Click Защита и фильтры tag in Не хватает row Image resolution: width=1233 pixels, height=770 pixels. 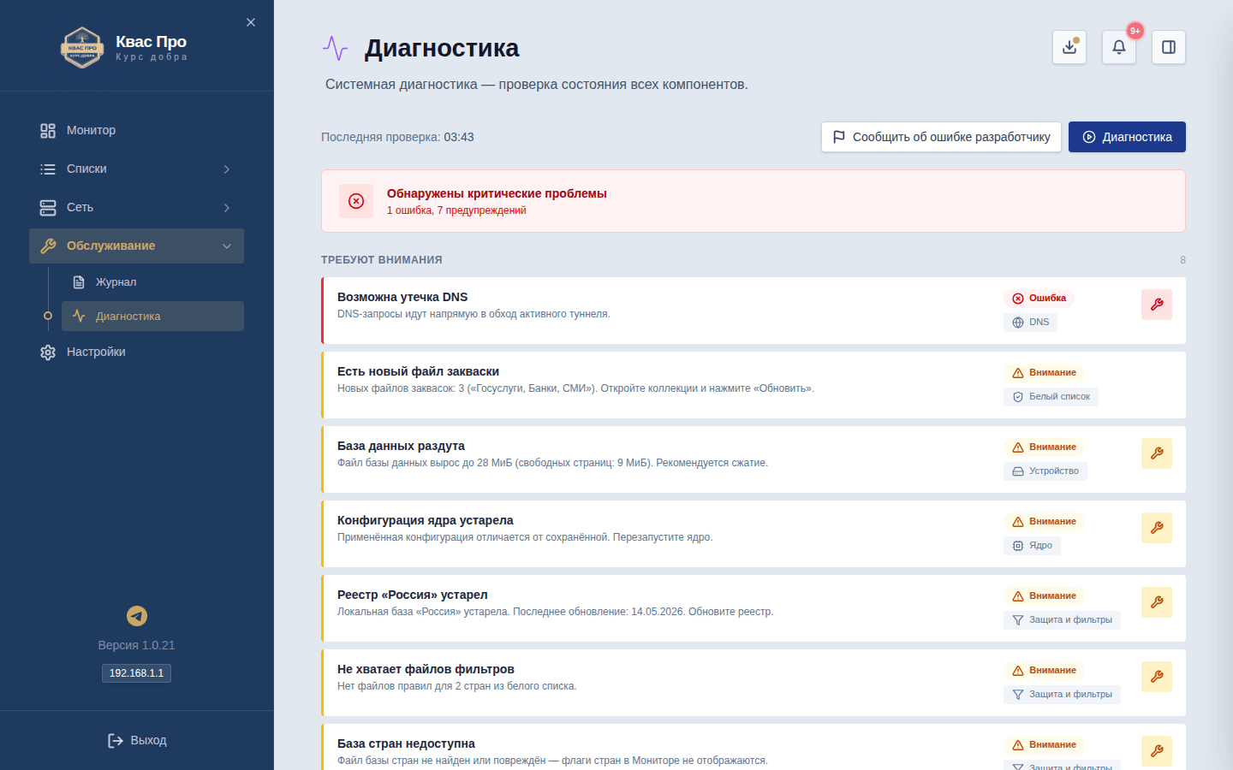click(1062, 695)
